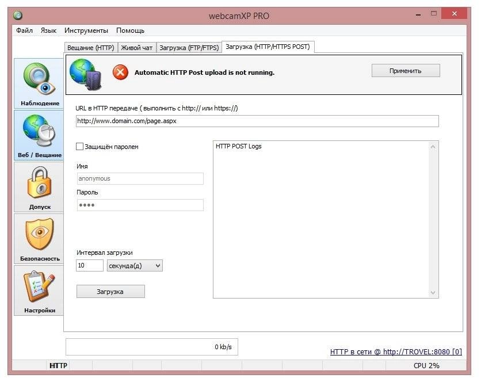
Task: Click the Интервал загрузки label
Action: pyautogui.click(x=105, y=253)
